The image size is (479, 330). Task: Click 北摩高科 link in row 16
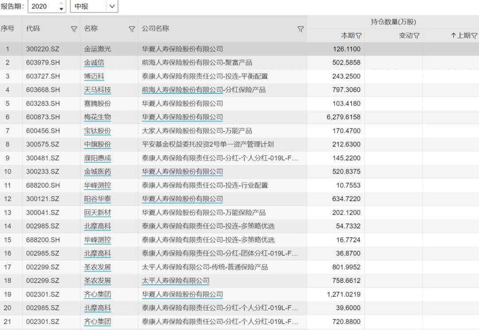click(98, 253)
